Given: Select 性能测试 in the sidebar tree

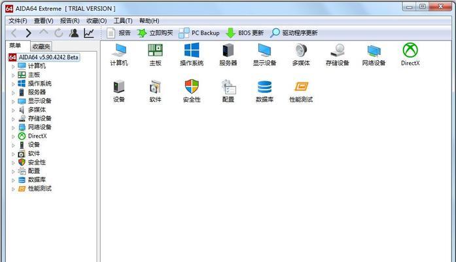Looking at the screenshot, I should pos(39,189).
